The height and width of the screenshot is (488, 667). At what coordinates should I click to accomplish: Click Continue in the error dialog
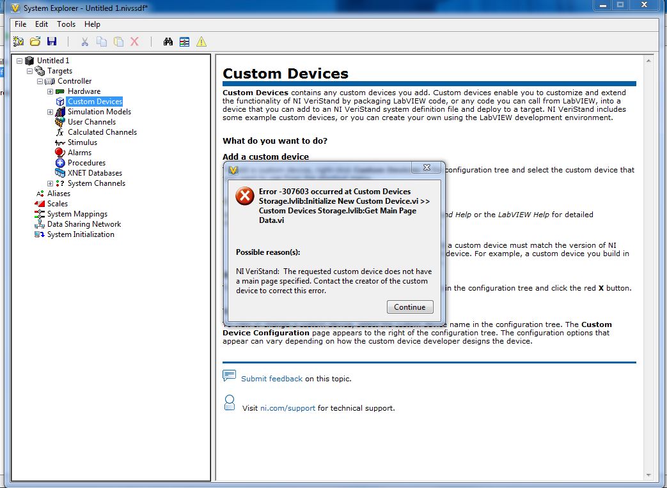click(410, 307)
